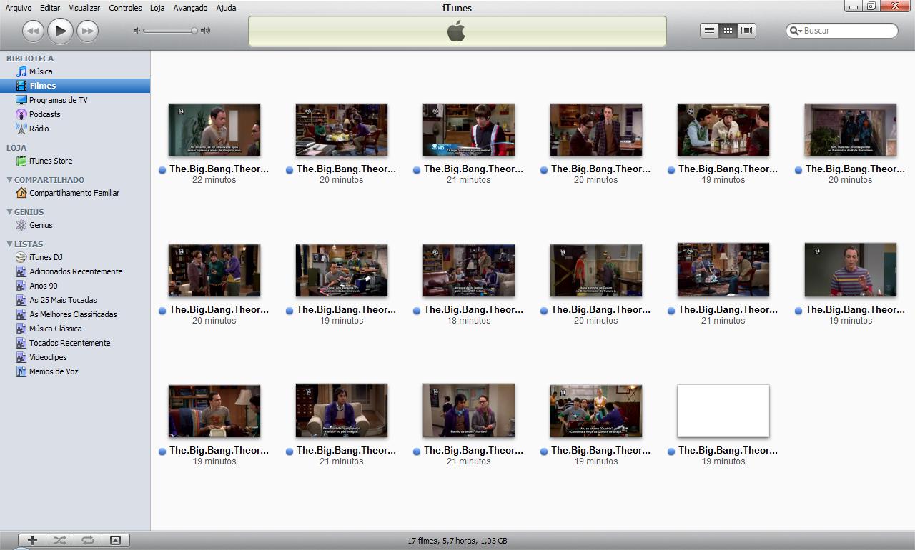Open the Música library
Image resolution: width=915 pixels, height=550 pixels.
tap(41, 71)
